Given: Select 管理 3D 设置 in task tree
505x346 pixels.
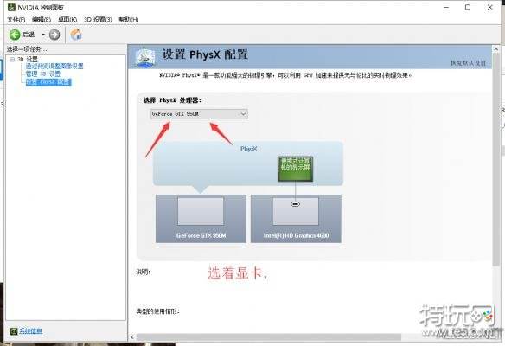Looking at the screenshot, I should coord(43,74).
